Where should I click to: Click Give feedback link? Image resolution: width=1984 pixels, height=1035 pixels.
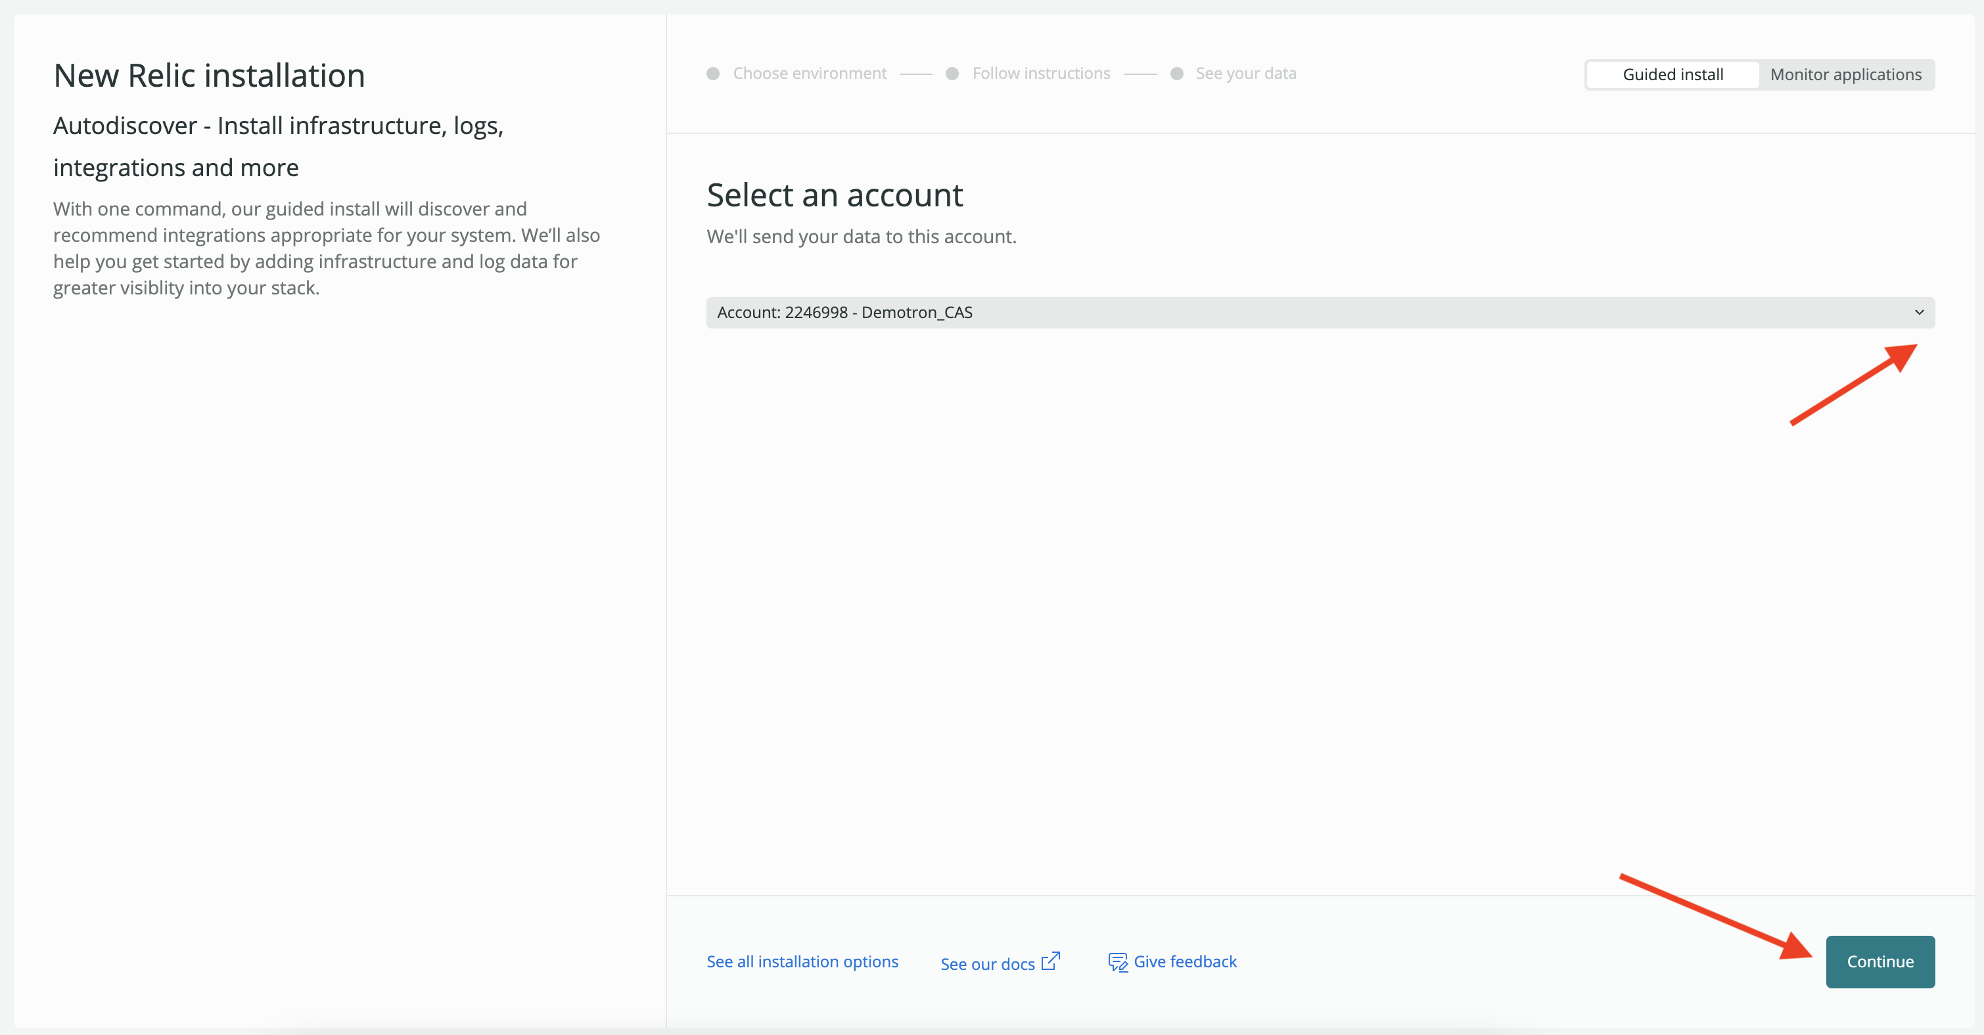pyautogui.click(x=1184, y=962)
